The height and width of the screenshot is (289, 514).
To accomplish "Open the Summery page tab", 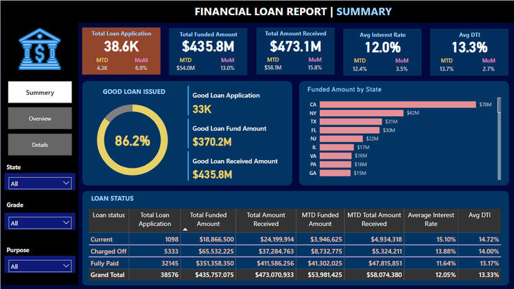I will (40, 92).
